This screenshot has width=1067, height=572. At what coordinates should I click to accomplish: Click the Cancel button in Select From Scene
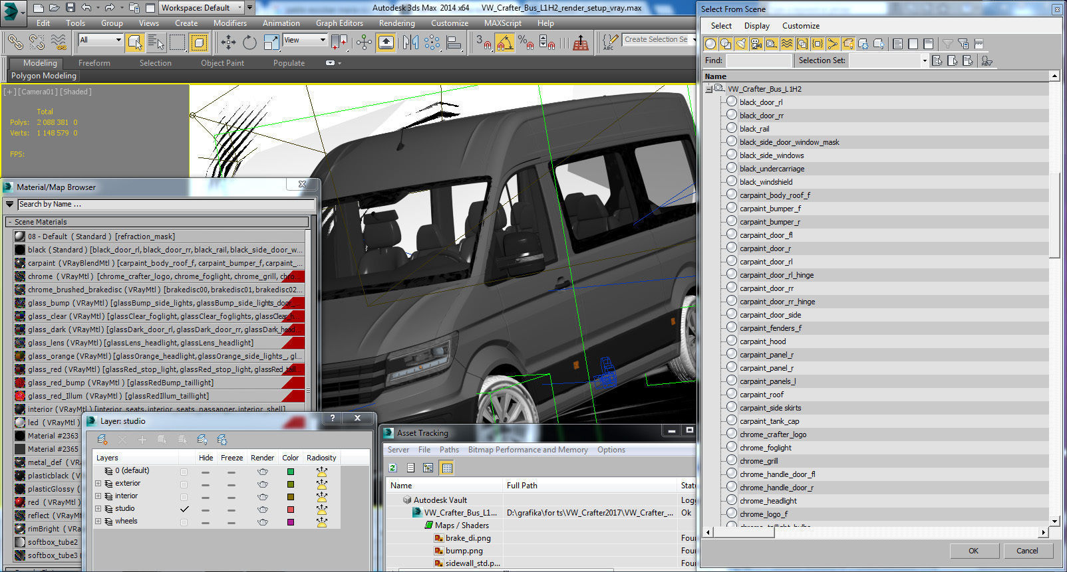click(x=1027, y=551)
